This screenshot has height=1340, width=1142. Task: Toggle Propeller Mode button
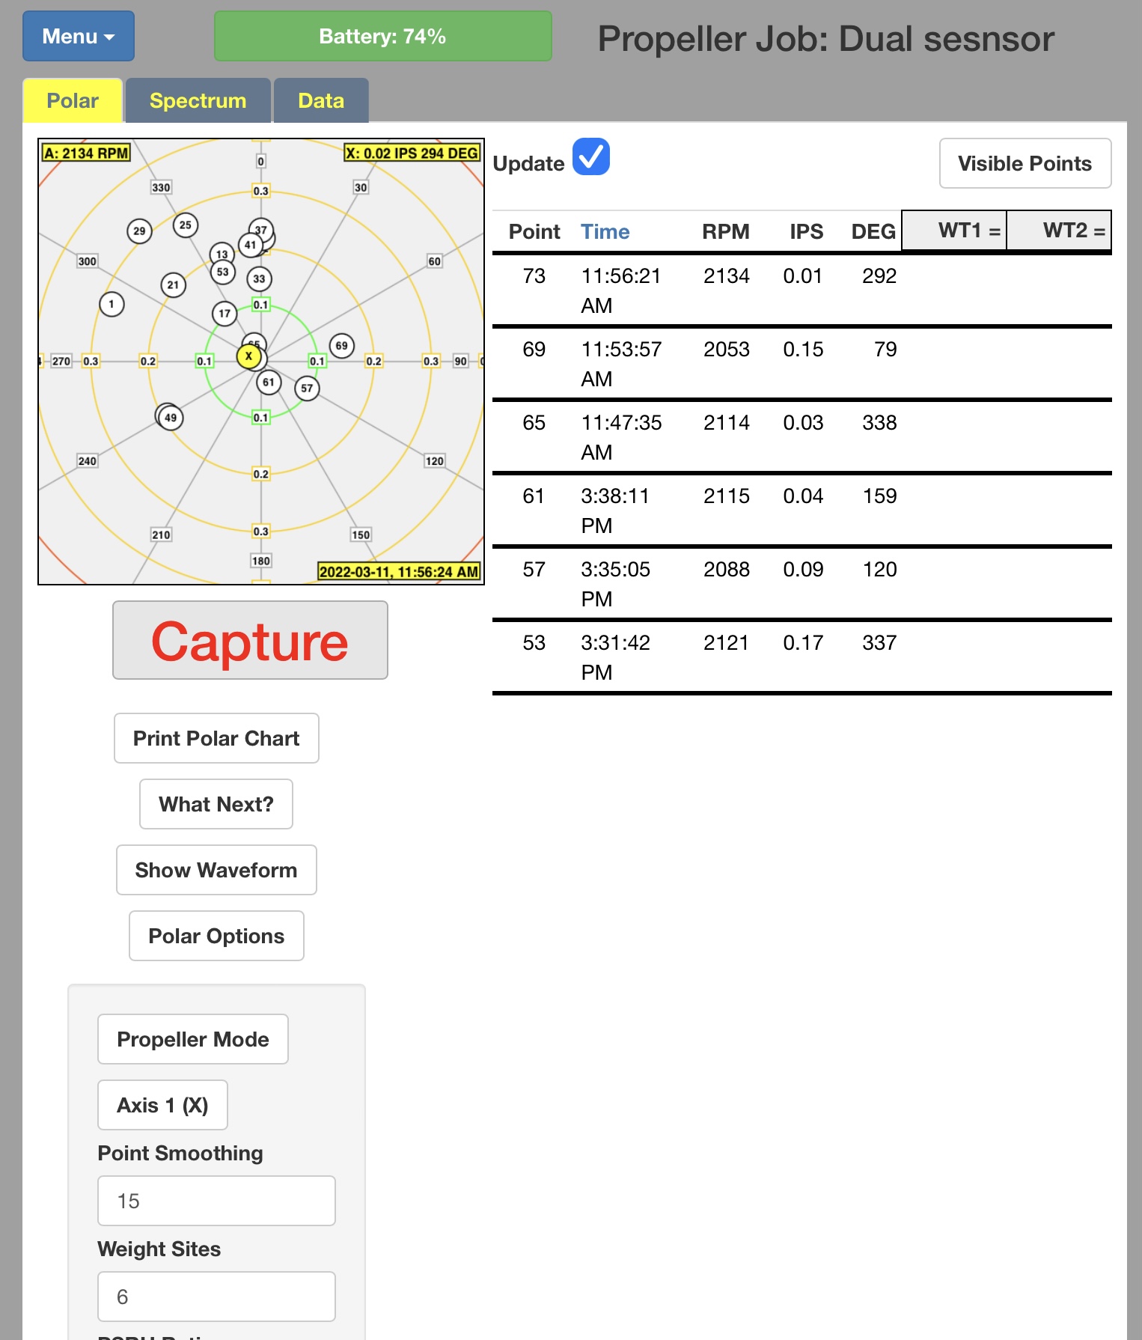point(193,1039)
